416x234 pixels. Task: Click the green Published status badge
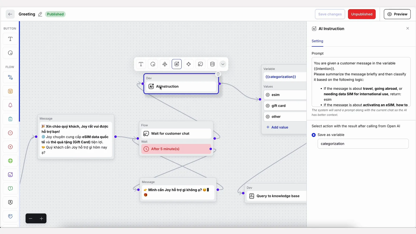pos(55,14)
